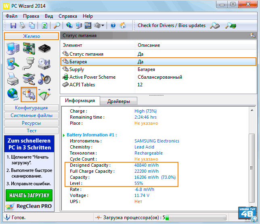This screenshot has width=260, height=224.
Task: Select the System Summary computer icon
Action: pos(13,48)
